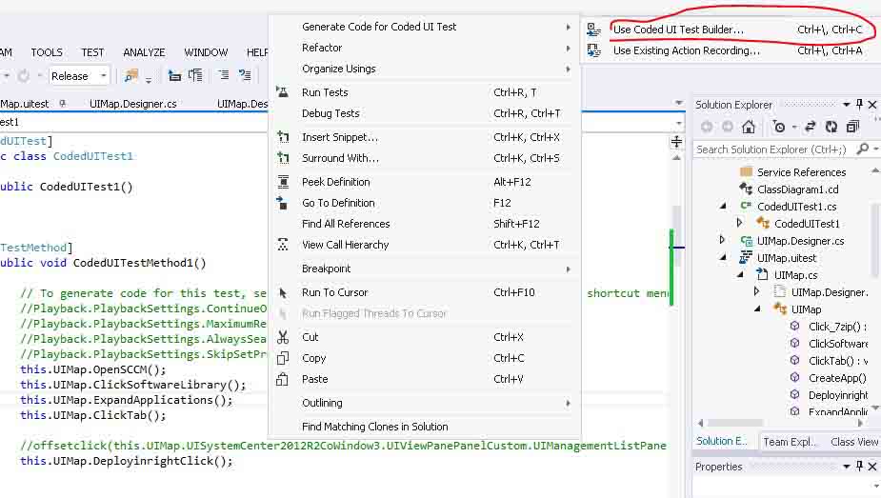The width and height of the screenshot is (881, 498).
Task: Switch to the UIMap.Designer.cs editor tab
Action: 132,104
